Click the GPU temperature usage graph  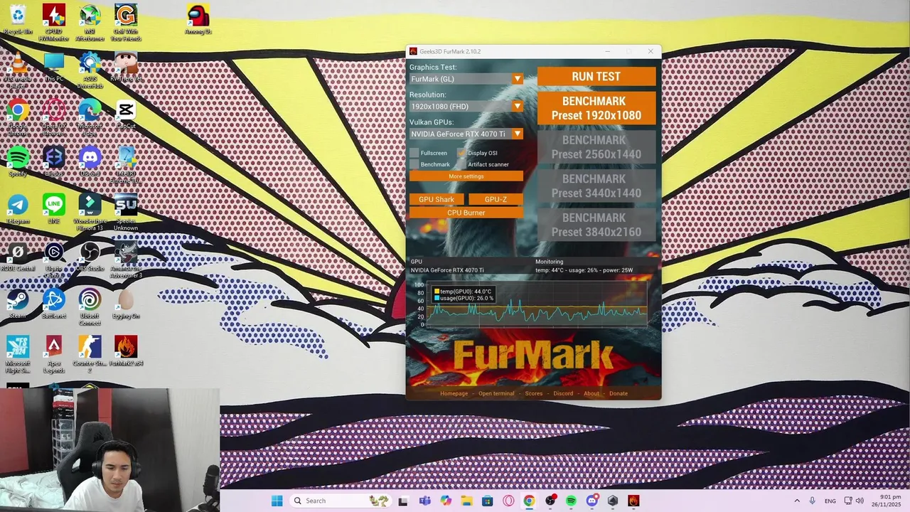(536, 304)
